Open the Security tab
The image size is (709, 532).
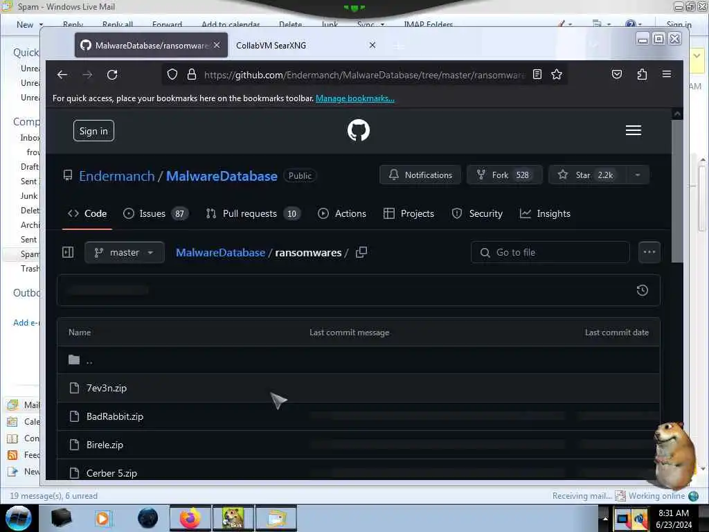coord(477,213)
